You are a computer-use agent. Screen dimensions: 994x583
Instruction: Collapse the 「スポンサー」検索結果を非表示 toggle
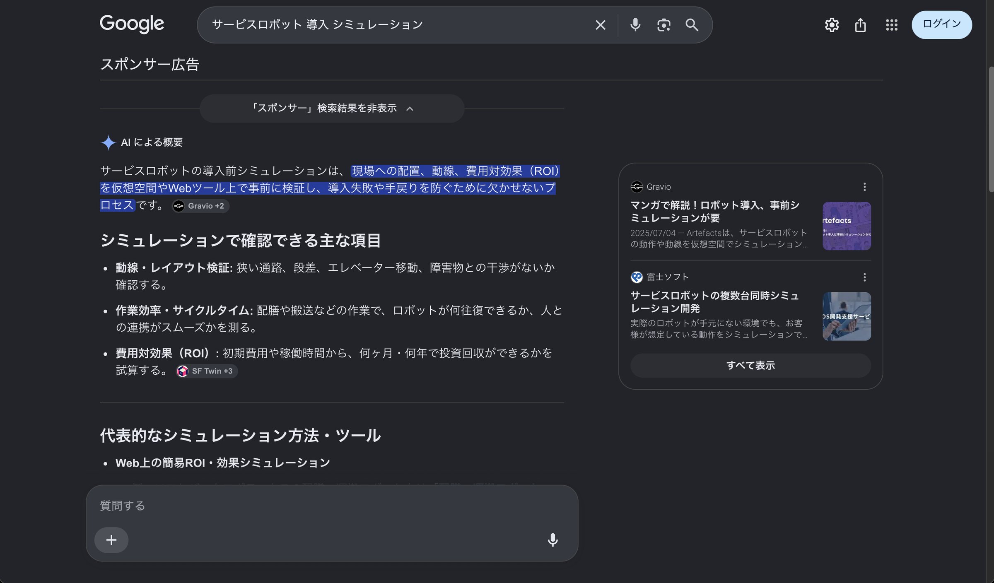[x=332, y=108]
